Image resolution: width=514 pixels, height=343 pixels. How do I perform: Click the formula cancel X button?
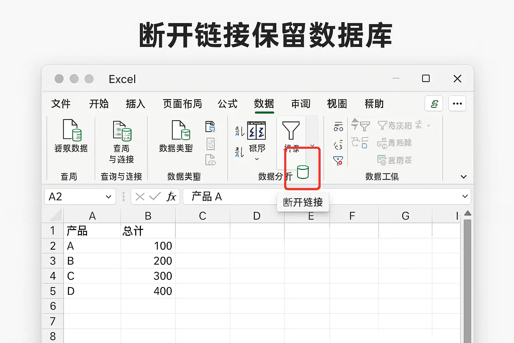pos(140,197)
